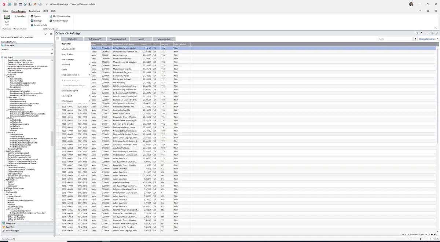Click the Memo button above the list
The height and width of the screenshot is (242, 440).
click(141, 39)
